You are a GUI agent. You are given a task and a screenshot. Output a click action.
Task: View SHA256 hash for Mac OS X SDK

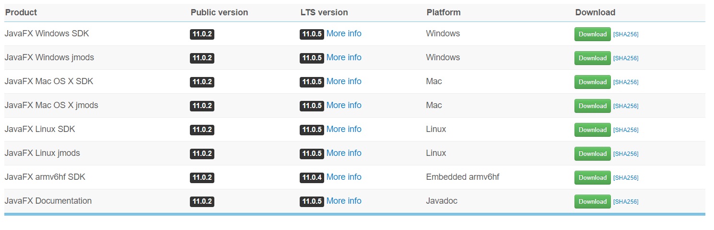point(626,82)
